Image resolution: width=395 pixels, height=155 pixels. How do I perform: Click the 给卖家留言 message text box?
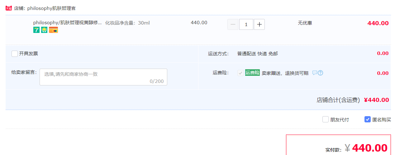[x=103, y=77]
